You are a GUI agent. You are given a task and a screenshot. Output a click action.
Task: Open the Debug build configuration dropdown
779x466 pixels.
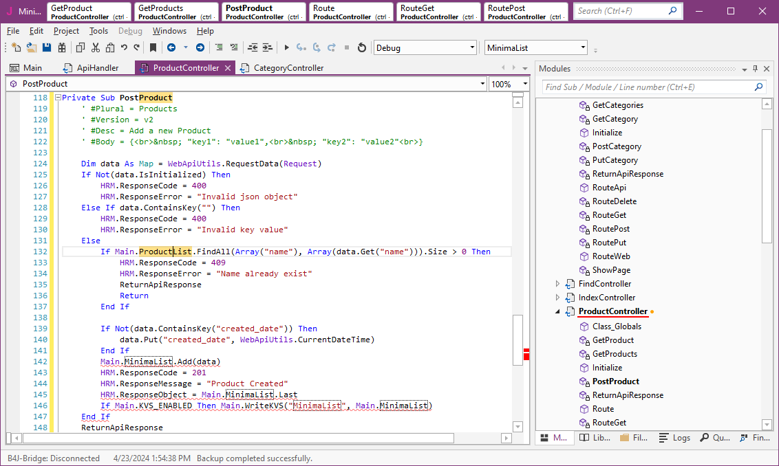tap(472, 47)
